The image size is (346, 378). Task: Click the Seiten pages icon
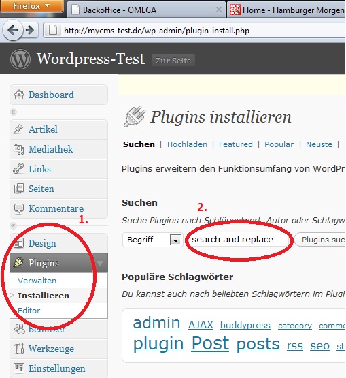19,189
